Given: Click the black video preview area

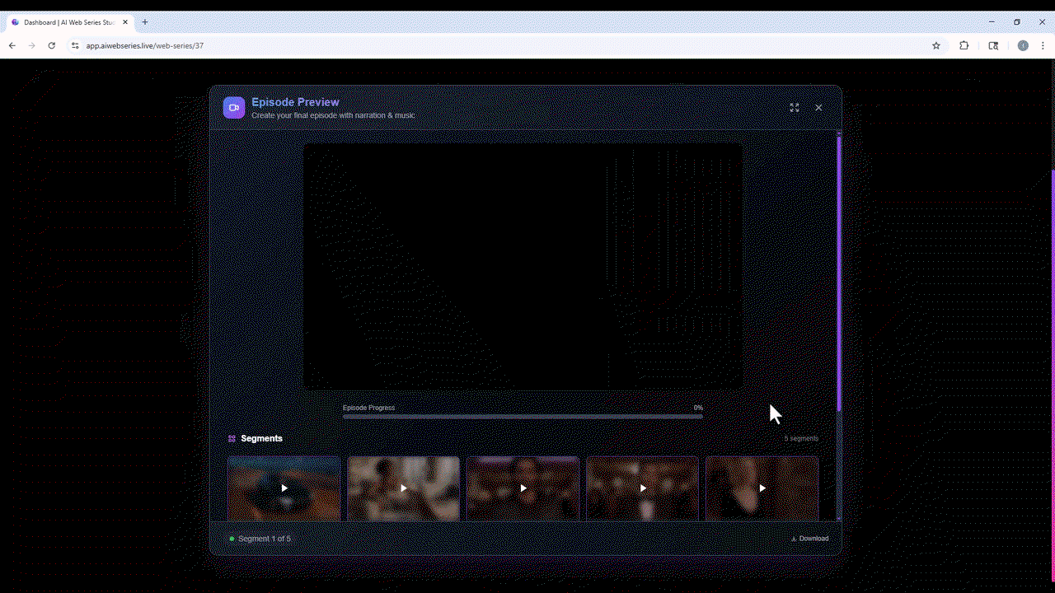Looking at the screenshot, I should 523,266.
